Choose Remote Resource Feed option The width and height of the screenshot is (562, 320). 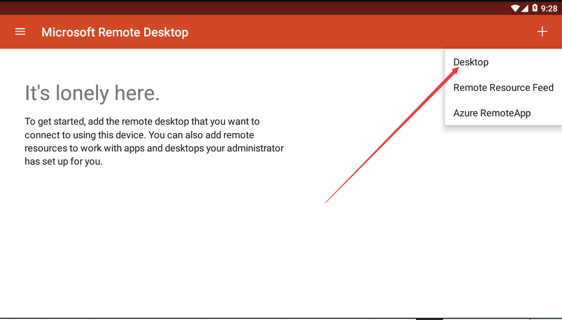[x=504, y=88]
